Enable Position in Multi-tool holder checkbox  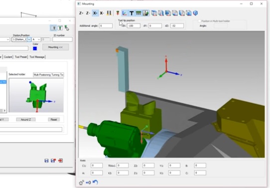pos(199,21)
